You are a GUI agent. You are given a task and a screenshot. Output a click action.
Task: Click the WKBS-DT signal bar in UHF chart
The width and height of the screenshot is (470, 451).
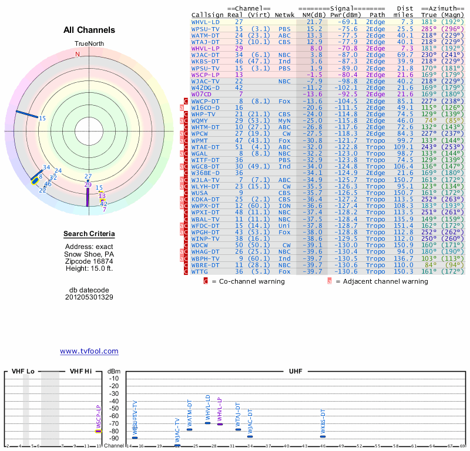(x=323, y=436)
